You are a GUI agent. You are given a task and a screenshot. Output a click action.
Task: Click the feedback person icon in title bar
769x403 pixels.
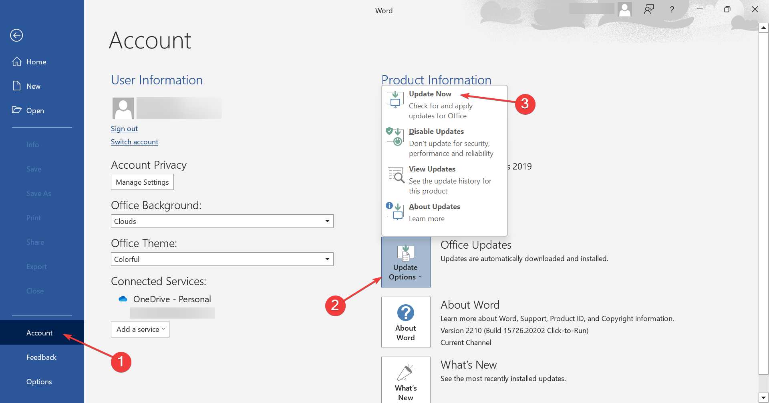point(649,9)
